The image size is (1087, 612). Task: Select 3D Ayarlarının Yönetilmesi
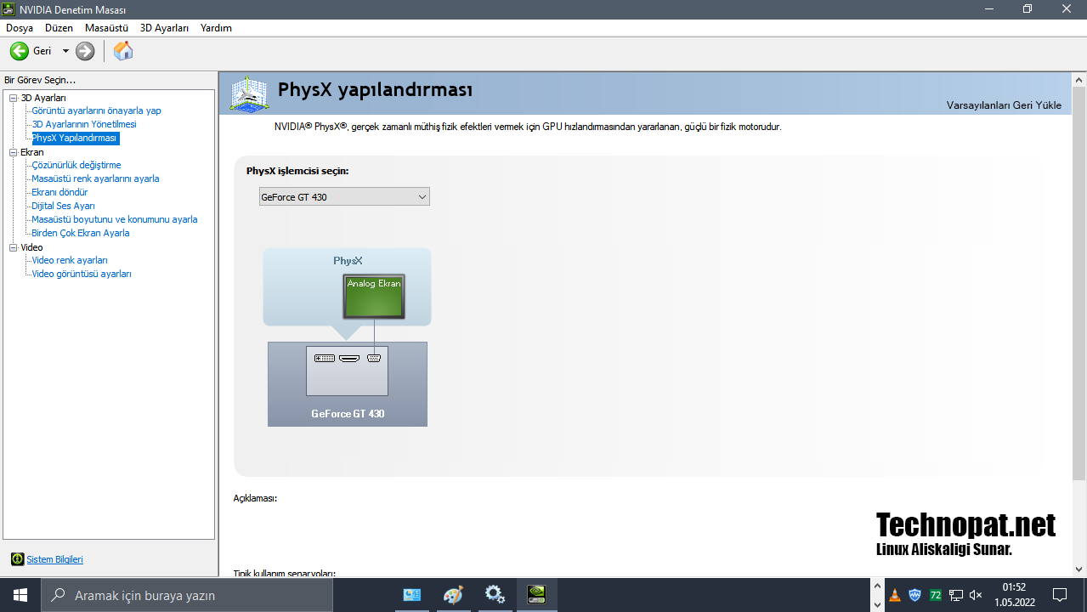tap(84, 124)
